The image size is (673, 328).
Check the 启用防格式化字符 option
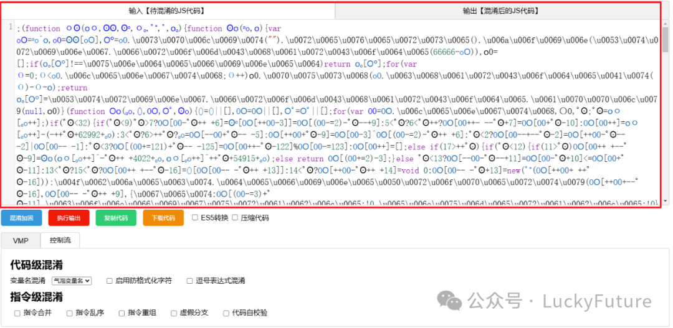pos(110,281)
